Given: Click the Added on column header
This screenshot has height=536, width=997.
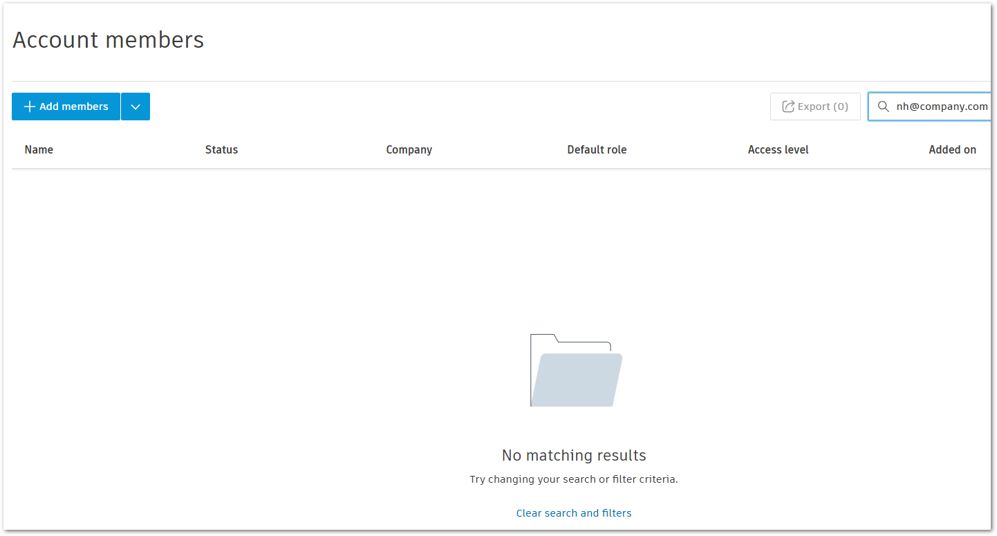Looking at the screenshot, I should [x=952, y=149].
